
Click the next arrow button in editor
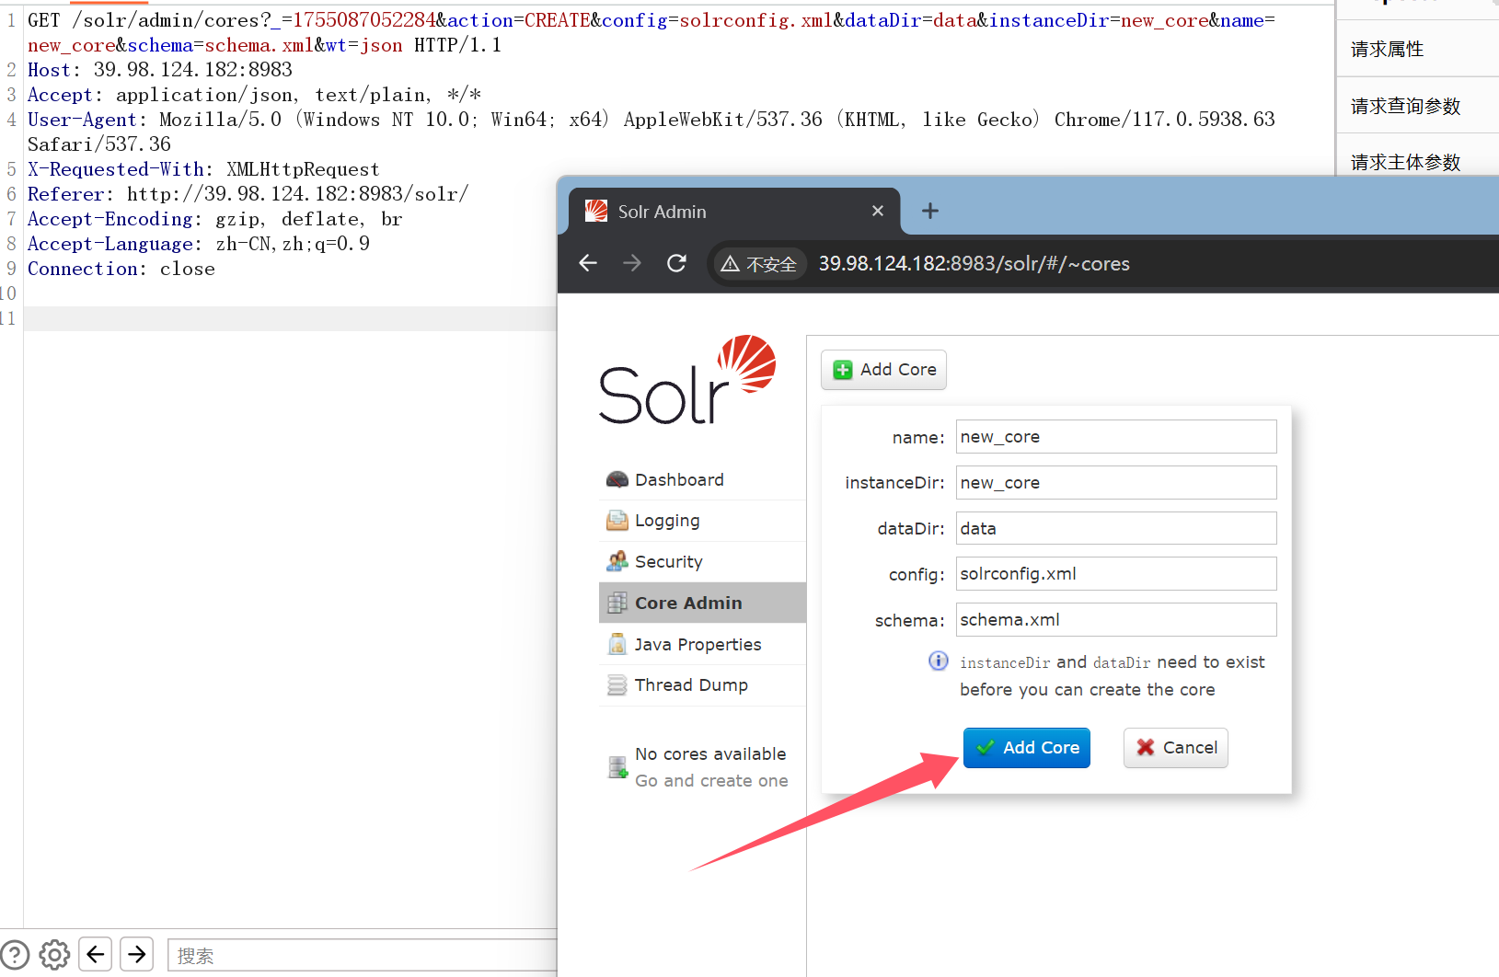click(137, 955)
